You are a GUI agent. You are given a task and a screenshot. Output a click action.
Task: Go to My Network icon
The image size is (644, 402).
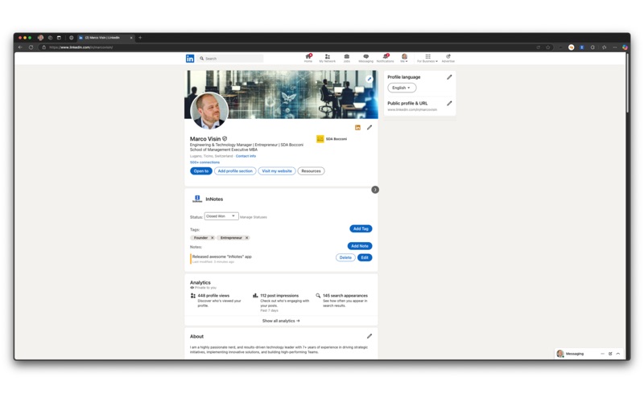coord(328,56)
